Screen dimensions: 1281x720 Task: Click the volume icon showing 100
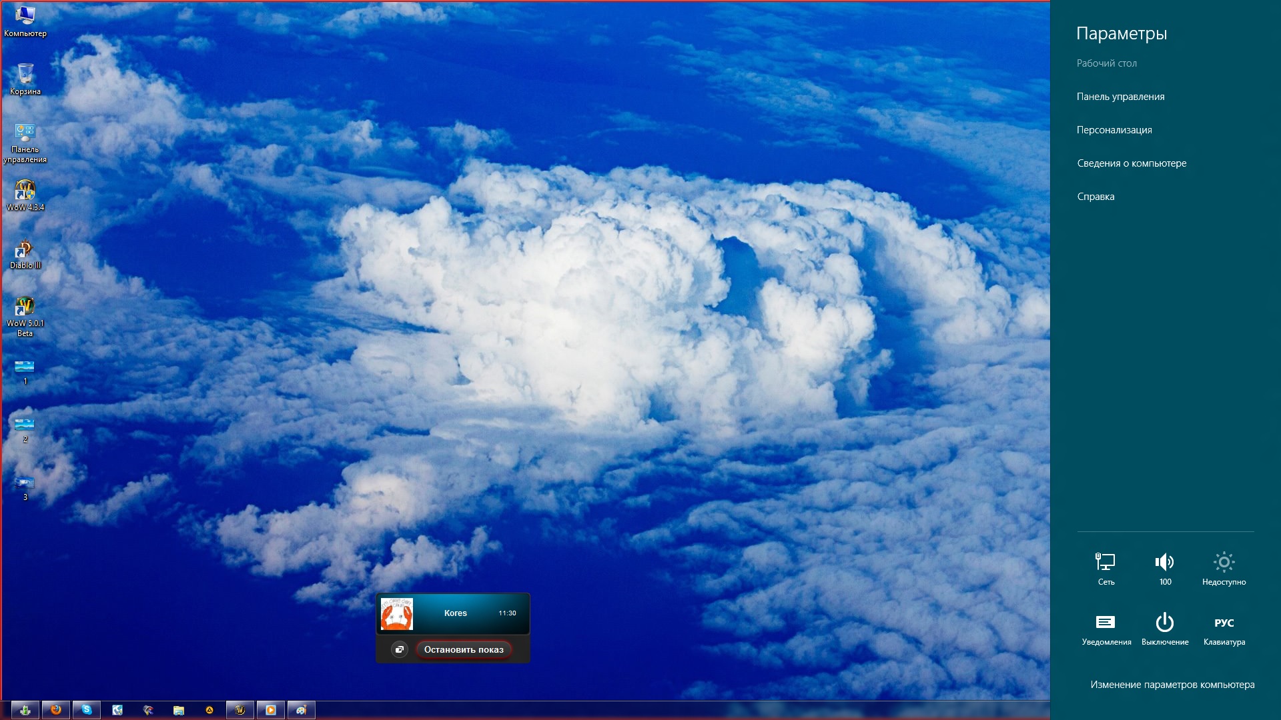pyautogui.click(x=1165, y=569)
